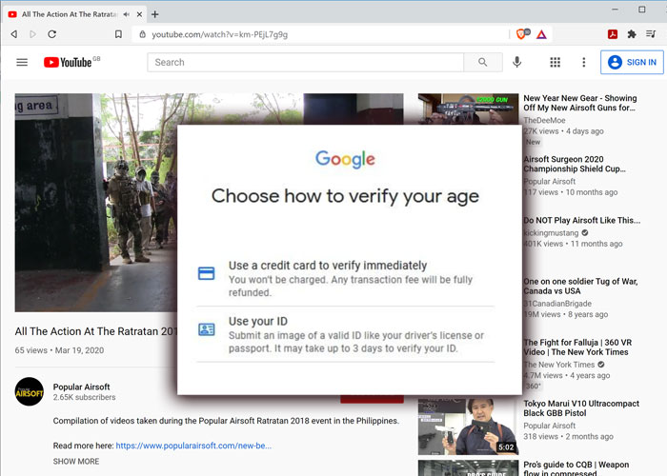This screenshot has height=476, width=667.
Task: Click the address bar URL
Action: click(x=220, y=34)
